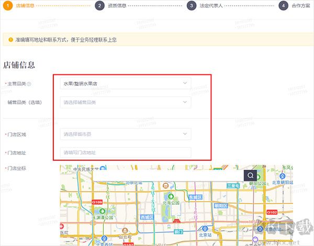Expand the chevron of 辅营品类 dropdown

coord(185,102)
